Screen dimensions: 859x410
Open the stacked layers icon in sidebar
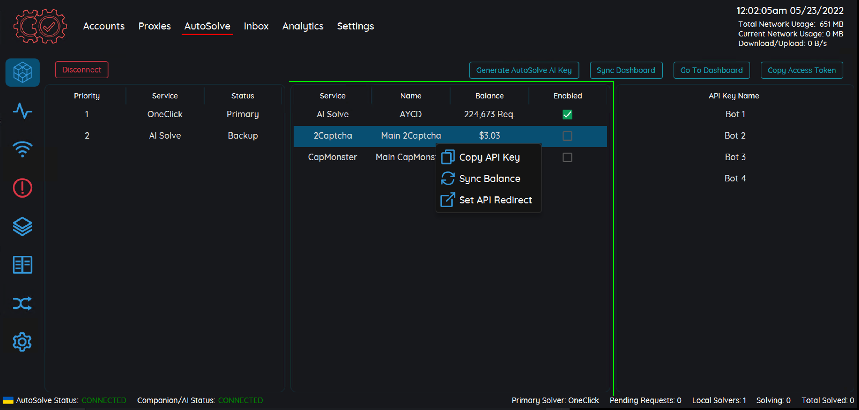click(22, 226)
